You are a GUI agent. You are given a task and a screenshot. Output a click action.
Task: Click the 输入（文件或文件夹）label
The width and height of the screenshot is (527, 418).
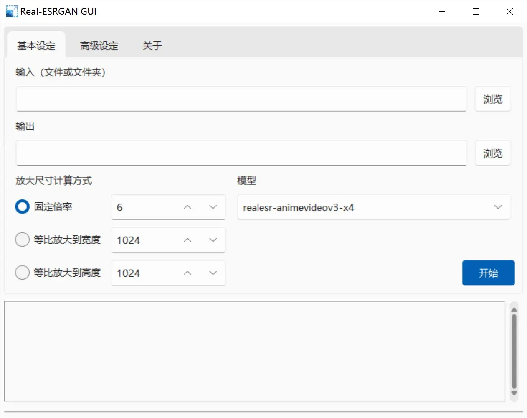[x=61, y=72]
